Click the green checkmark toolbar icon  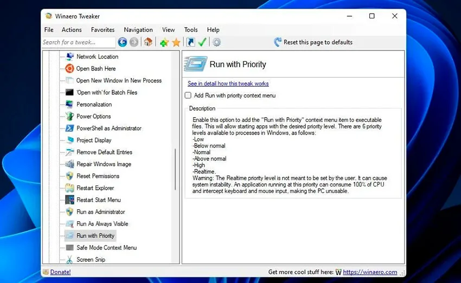pos(202,42)
